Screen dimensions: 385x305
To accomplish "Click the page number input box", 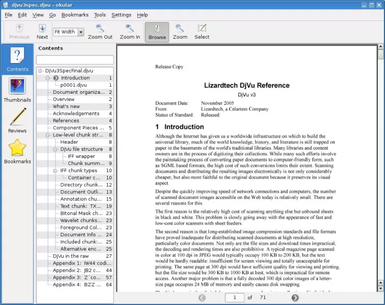I will [235, 297].
